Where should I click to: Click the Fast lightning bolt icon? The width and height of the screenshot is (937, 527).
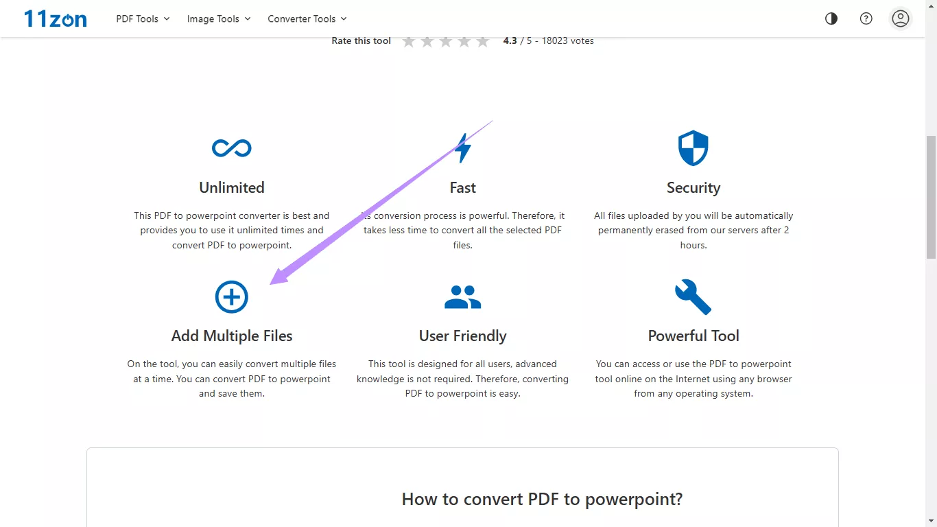pyautogui.click(x=462, y=148)
